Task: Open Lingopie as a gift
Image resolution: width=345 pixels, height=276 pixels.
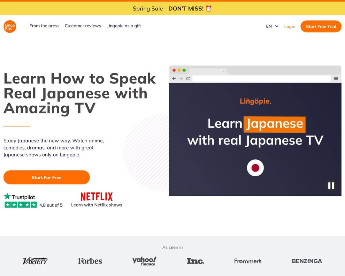Action: tap(123, 26)
